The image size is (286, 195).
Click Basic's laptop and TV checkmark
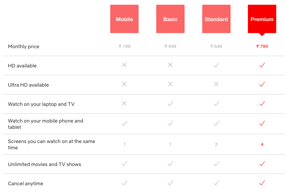tap(170, 103)
